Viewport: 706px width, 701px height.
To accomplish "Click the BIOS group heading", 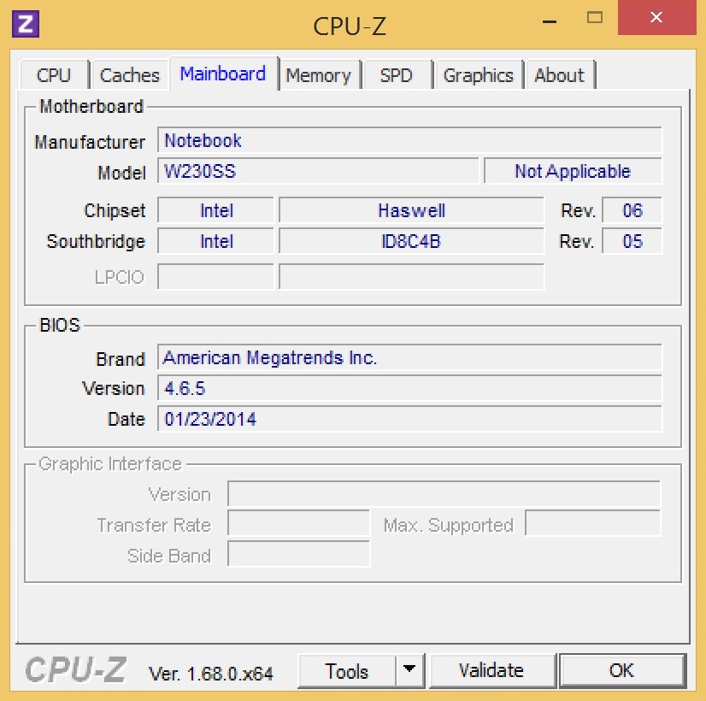I will 60,325.
